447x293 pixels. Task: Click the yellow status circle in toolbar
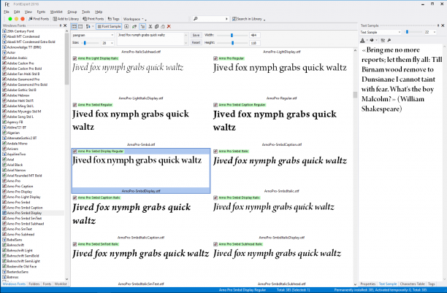pos(16,19)
